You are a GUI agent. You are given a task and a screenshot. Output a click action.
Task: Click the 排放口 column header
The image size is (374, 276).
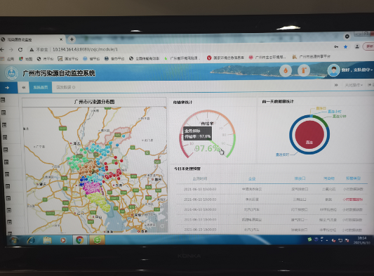pyautogui.click(x=300, y=178)
